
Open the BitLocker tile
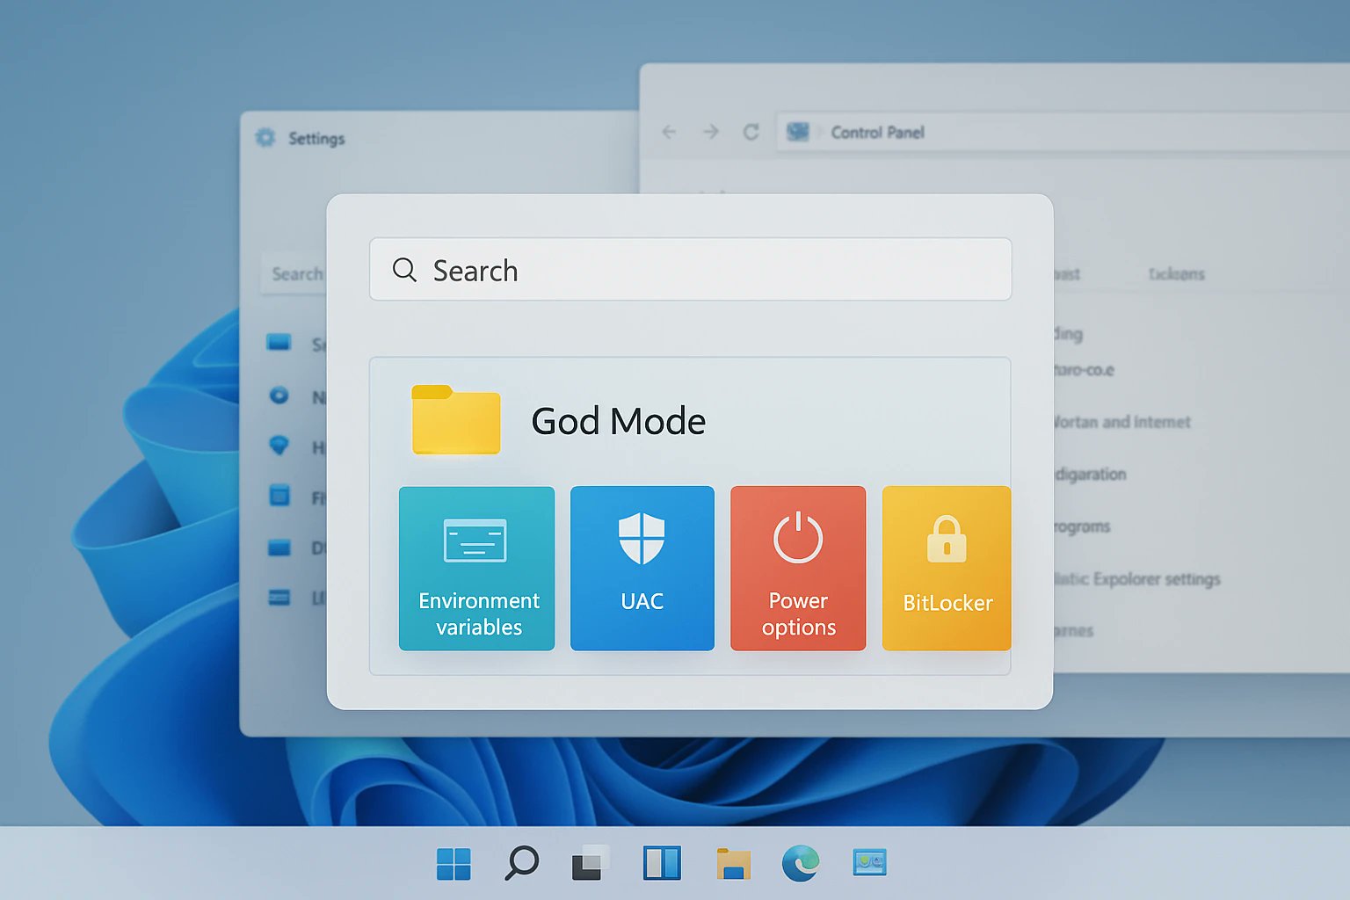[947, 569]
